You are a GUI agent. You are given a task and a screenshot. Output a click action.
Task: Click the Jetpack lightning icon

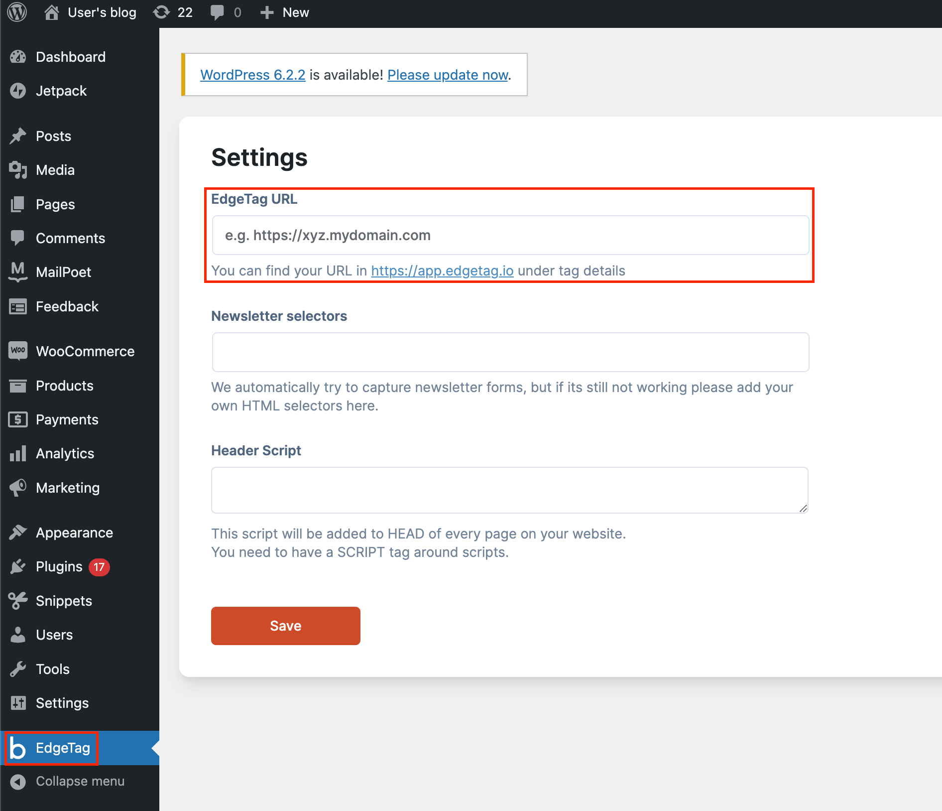click(x=18, y=91)
